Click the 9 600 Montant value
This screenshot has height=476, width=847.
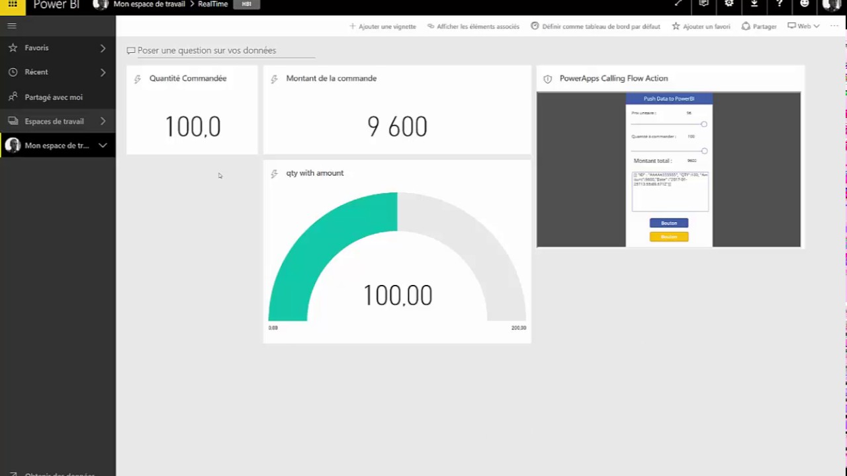[397, 127]
